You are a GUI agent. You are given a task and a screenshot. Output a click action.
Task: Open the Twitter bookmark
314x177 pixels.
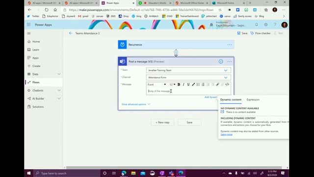pos(33,16)
